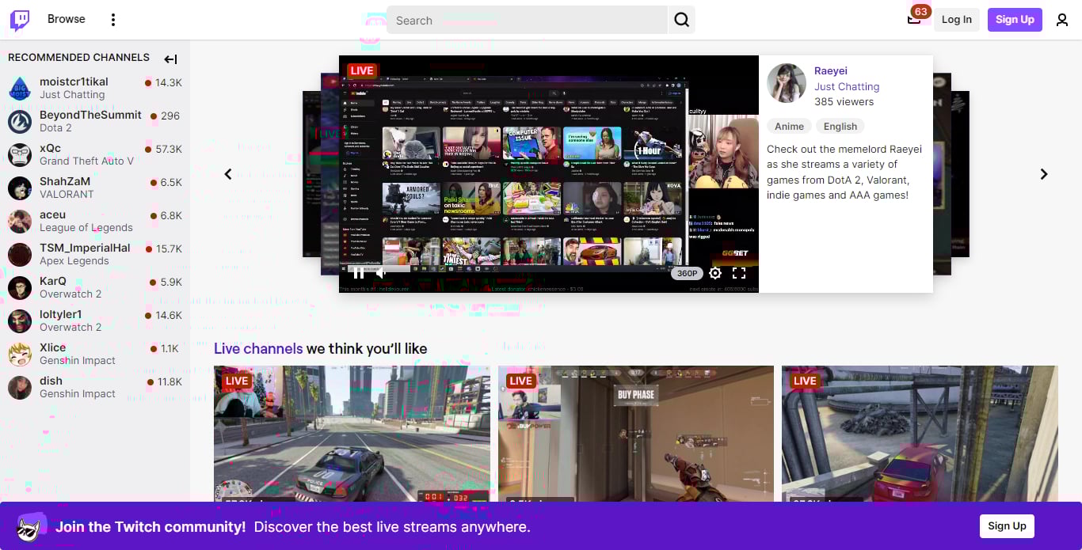Click KarQ channel avatar

click(20, 287)
